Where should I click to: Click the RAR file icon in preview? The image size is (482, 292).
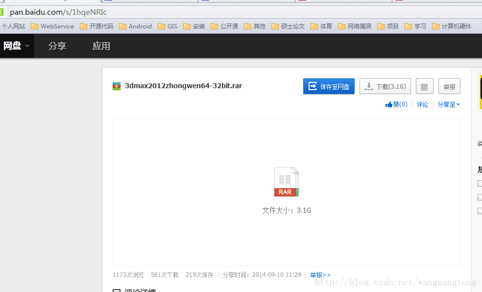point(287,182)
